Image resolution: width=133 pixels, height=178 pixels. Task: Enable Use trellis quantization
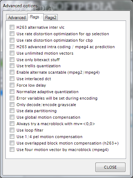tap(12, 66)
